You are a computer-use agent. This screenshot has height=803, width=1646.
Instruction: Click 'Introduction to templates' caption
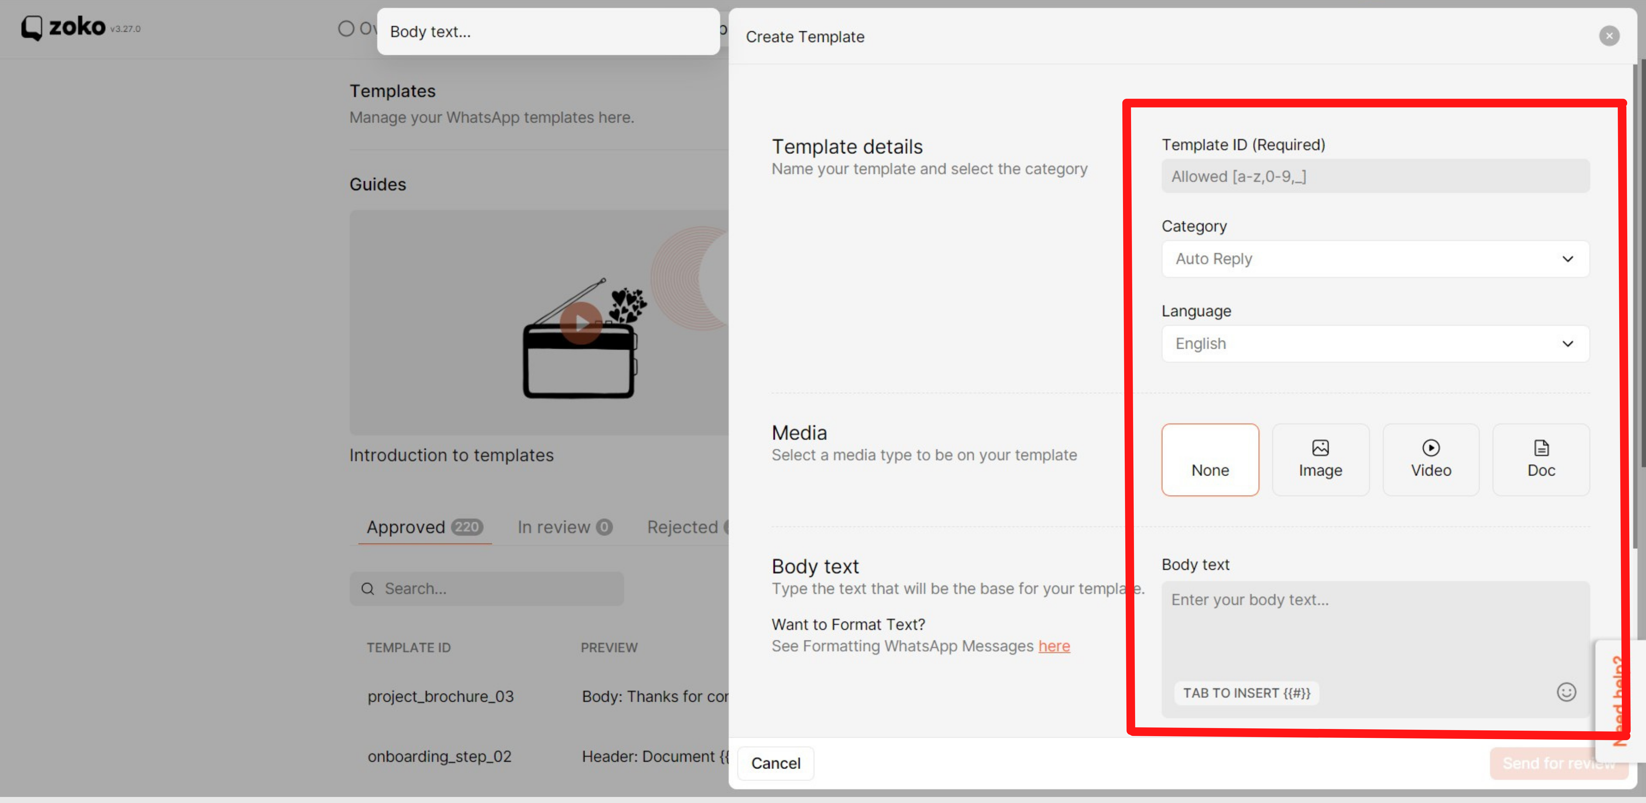[451, 455]
